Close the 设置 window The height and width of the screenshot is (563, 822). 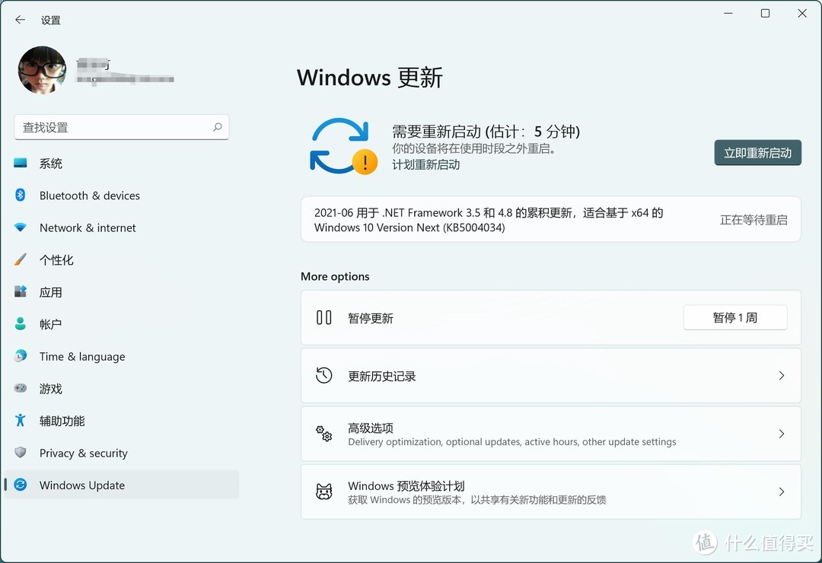[802, 14]
